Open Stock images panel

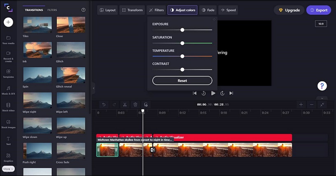point(8,124)
